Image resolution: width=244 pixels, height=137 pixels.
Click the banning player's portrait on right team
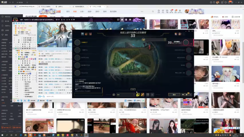point(186,42)
